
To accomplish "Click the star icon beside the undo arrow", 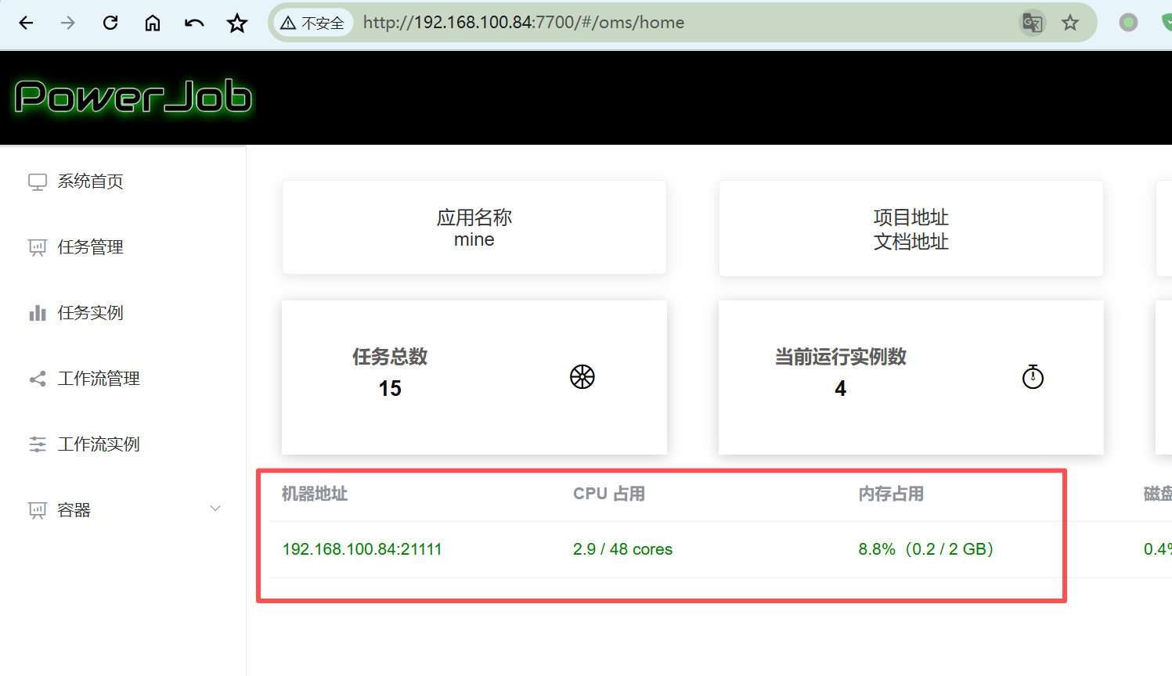I will (x=237, y=23).
